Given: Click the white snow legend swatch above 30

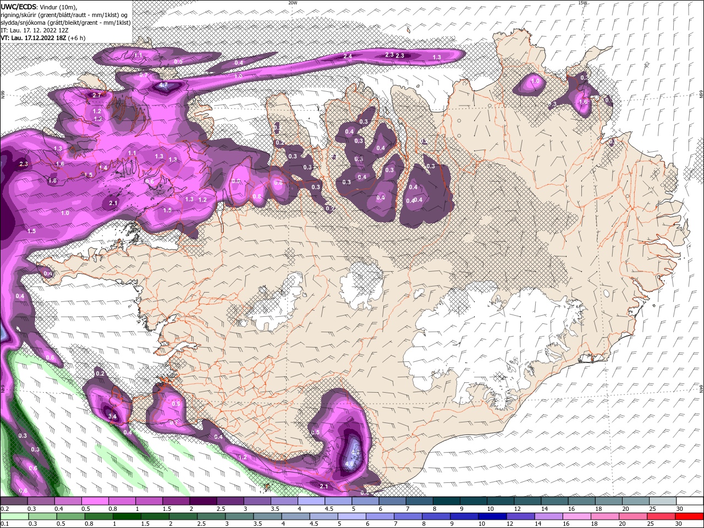Looking at the screenshot, I should 690,501.
